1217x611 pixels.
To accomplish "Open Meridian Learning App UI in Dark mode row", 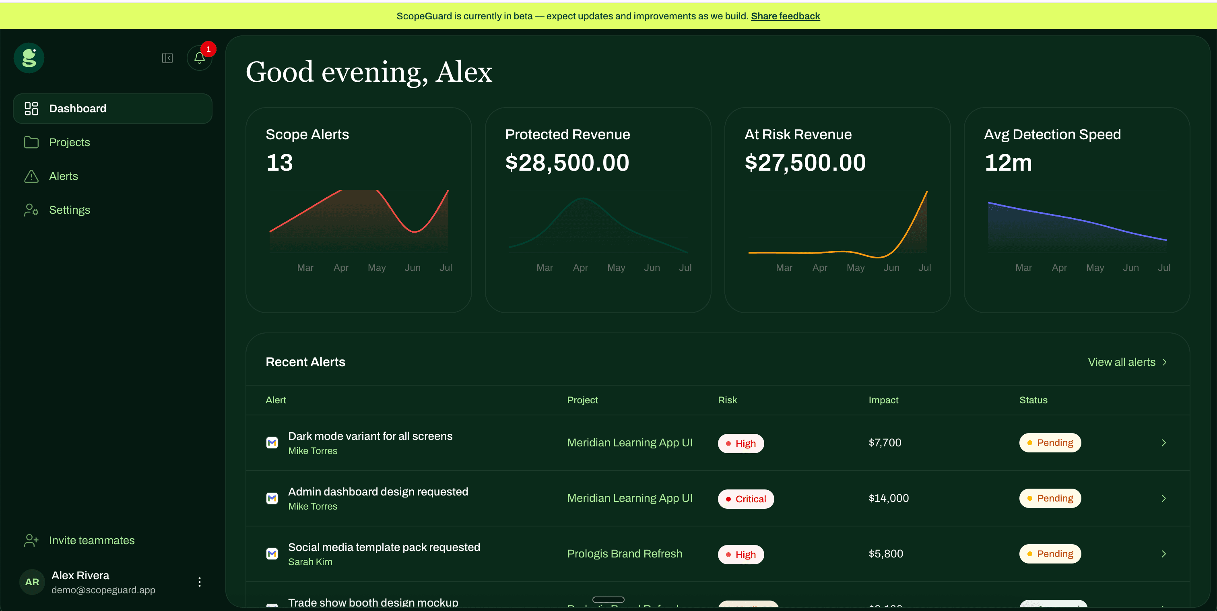I will pos(630,443).
